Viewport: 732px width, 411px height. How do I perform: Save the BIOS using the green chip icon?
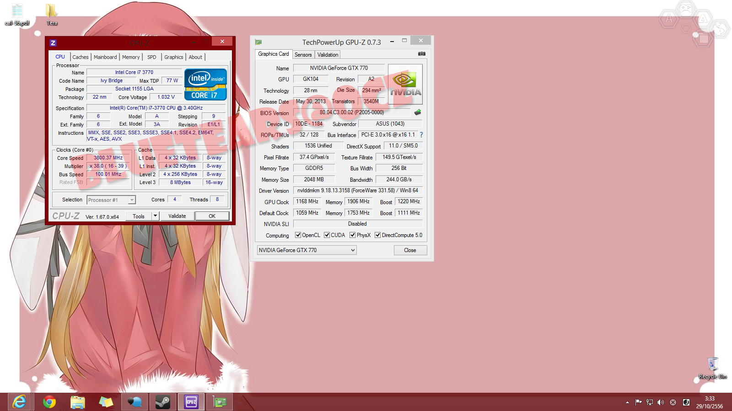coord(418,112)
